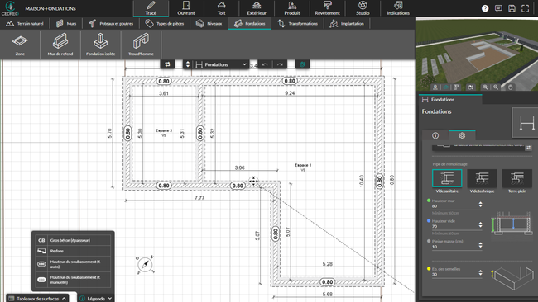The image size is (538, 302).
Task: Click the 3D camera rotate icon
Action: (471, 87)
